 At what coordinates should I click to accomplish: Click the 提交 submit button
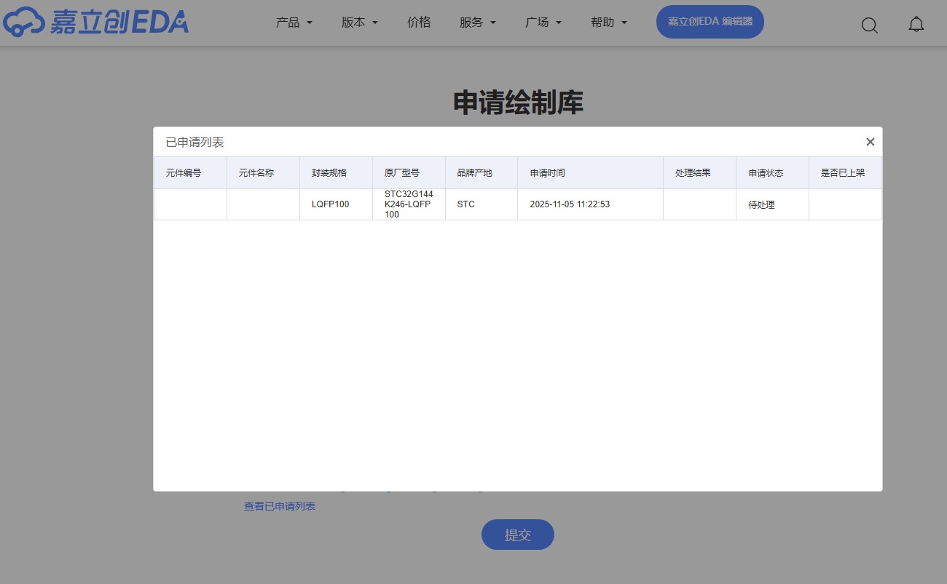coord(517,534)
